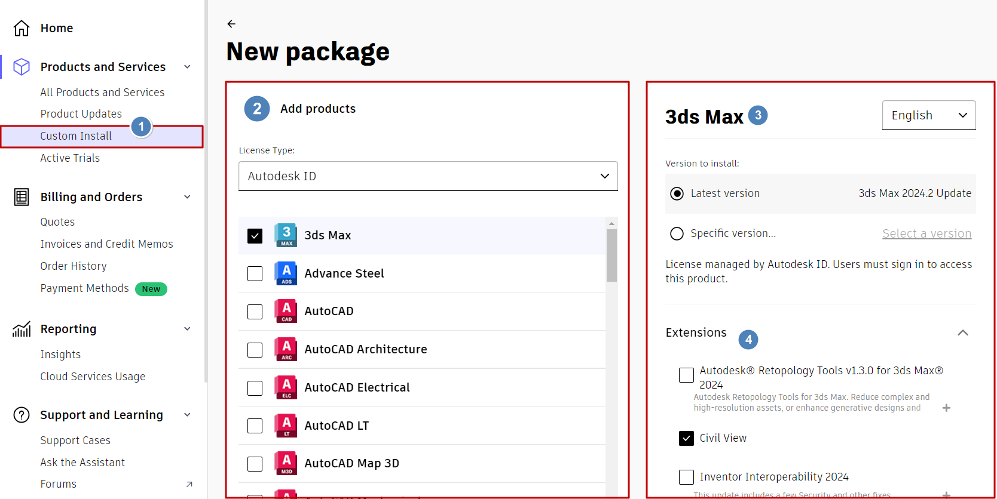
Task: Open Ask the Assistant
Action: coord(82,463)
